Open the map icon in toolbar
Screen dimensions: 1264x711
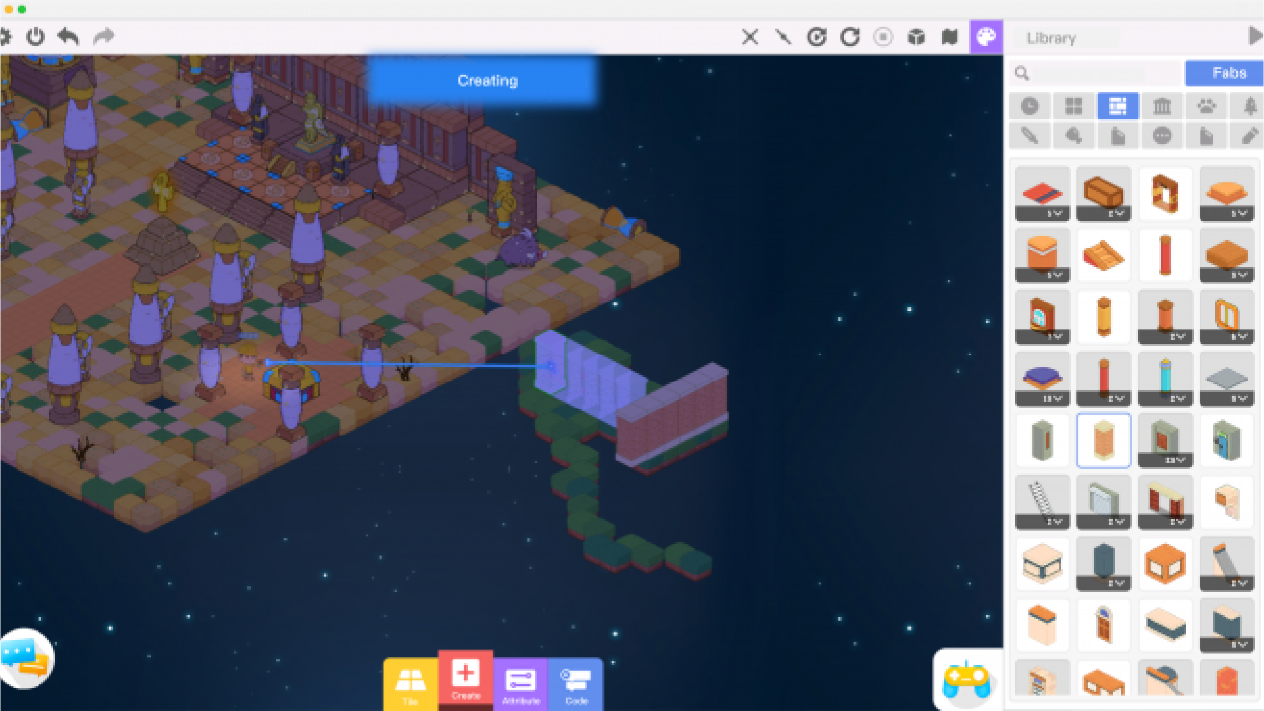click(x=949, y=37)
